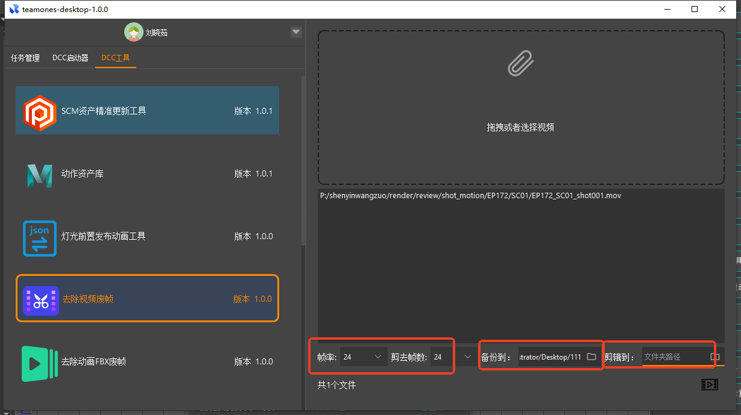Click the json 灯光前置发布动画工具 icon
Viewport: 741px width, 415px height.
[x=39, y=237]
